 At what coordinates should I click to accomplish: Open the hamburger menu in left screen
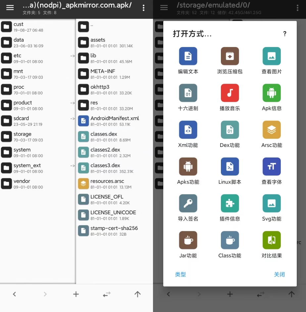10,8
